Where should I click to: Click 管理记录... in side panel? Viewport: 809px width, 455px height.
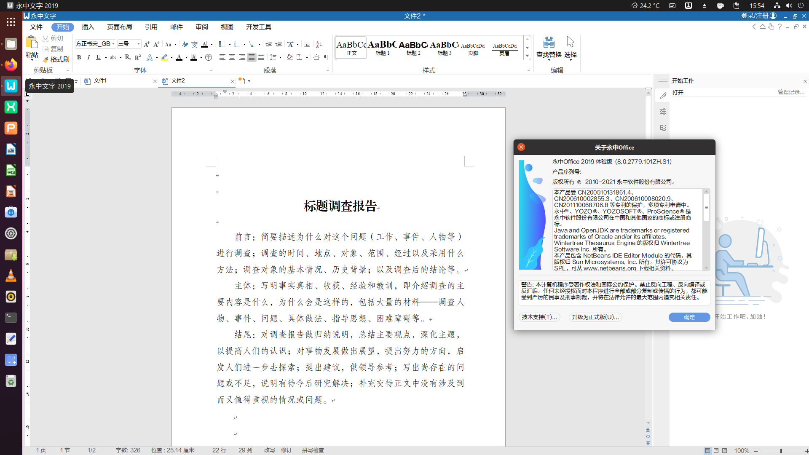791,92
